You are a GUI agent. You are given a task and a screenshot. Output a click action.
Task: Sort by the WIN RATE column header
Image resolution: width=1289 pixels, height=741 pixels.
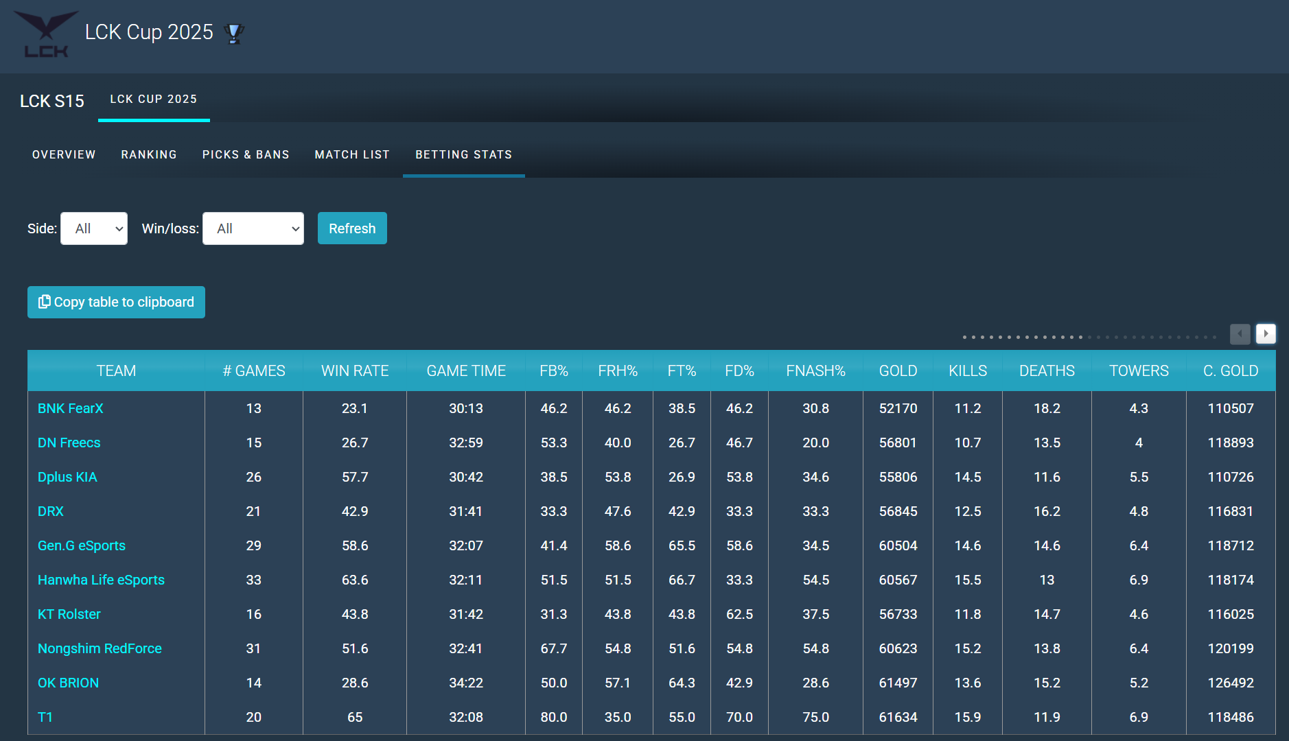point(355,370)
